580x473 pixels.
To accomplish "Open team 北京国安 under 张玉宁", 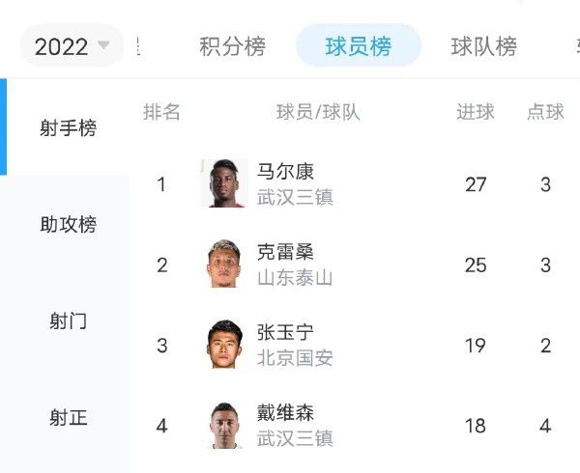I will pyautogui.click(x=295, y=358).
